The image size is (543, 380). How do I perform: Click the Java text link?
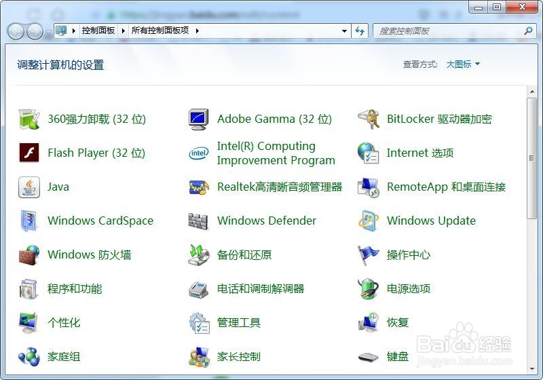coord(58,187)
